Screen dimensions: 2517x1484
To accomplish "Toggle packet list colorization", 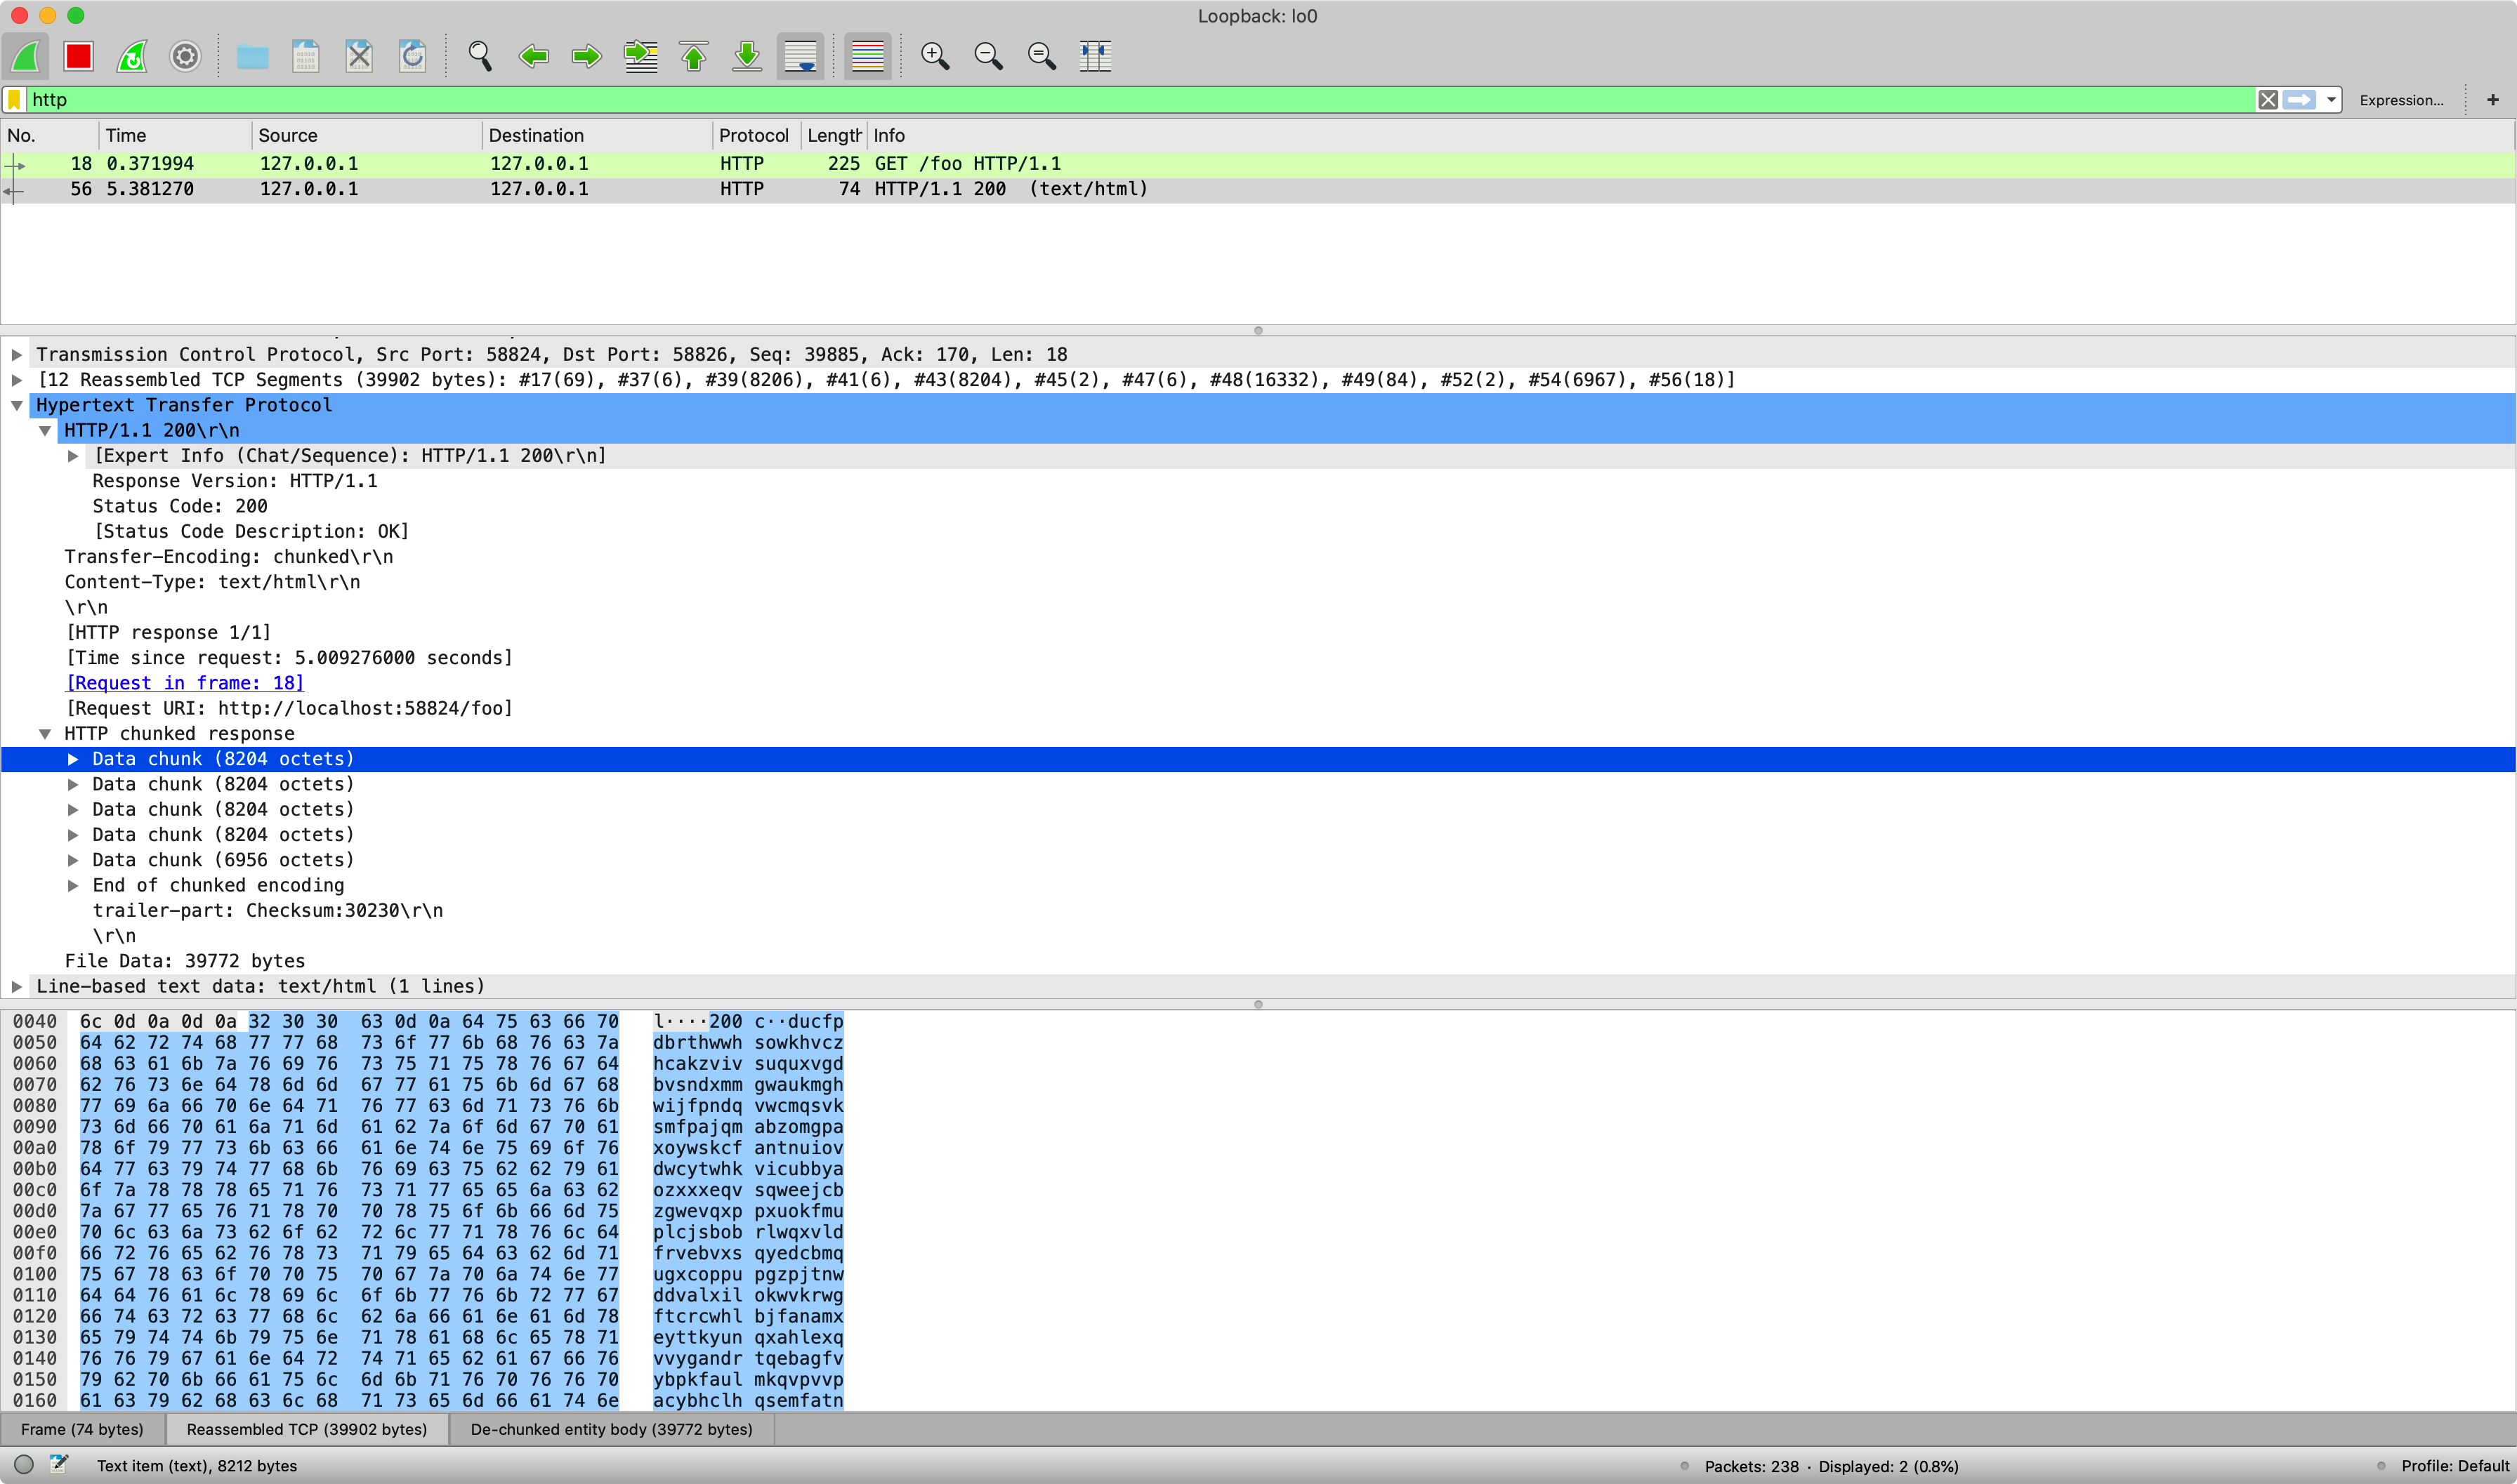I will point(867,56).
